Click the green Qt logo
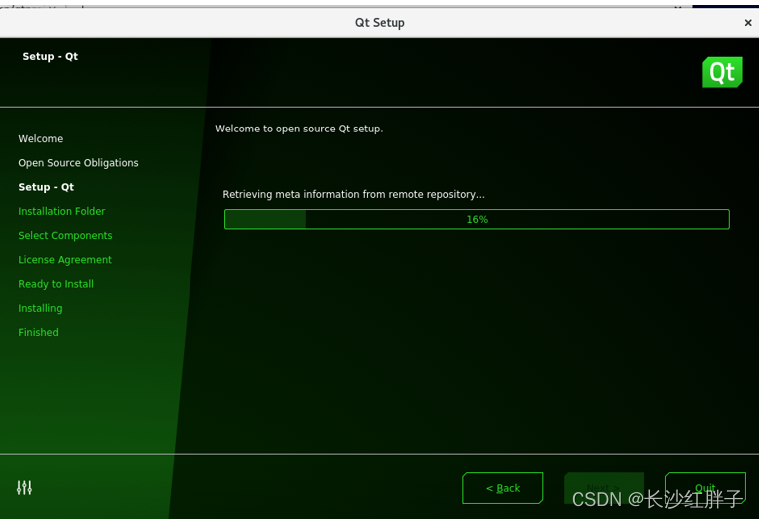759x519 pixels. (722, 72)
